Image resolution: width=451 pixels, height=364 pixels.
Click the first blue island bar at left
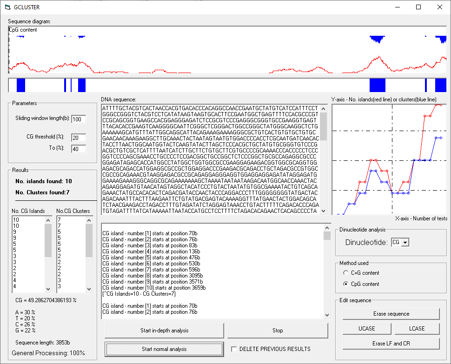pos(21,85)
